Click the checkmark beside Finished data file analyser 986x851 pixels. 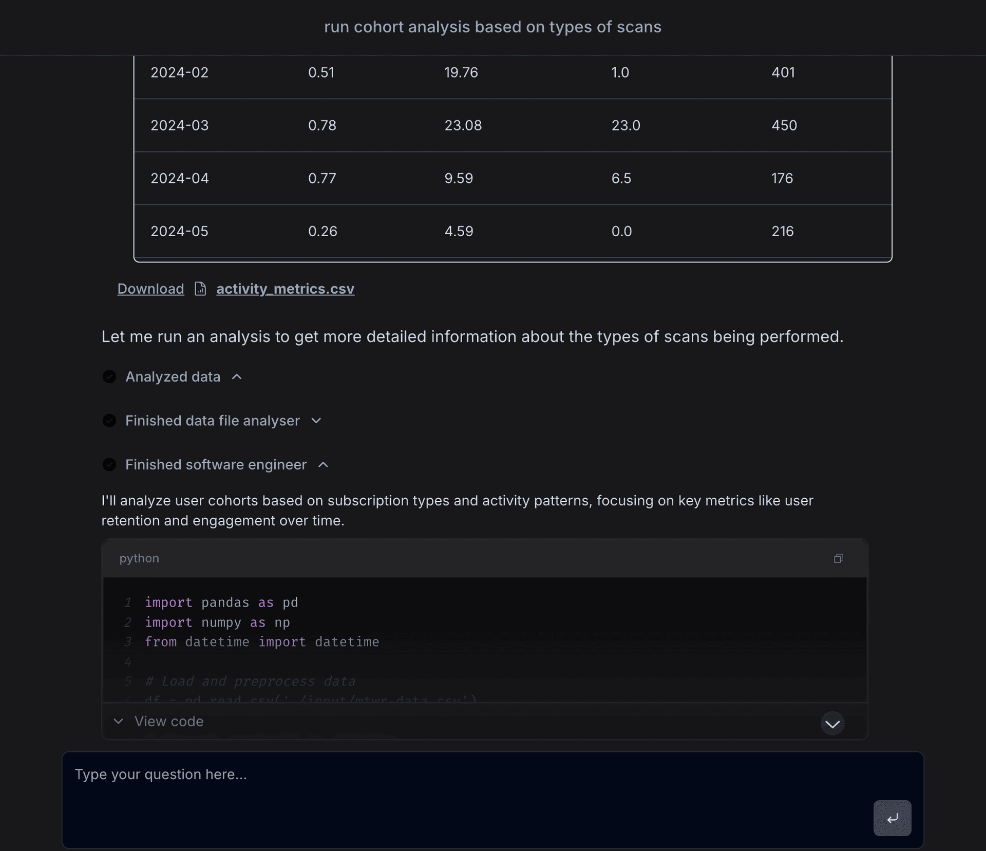point(109,421)
